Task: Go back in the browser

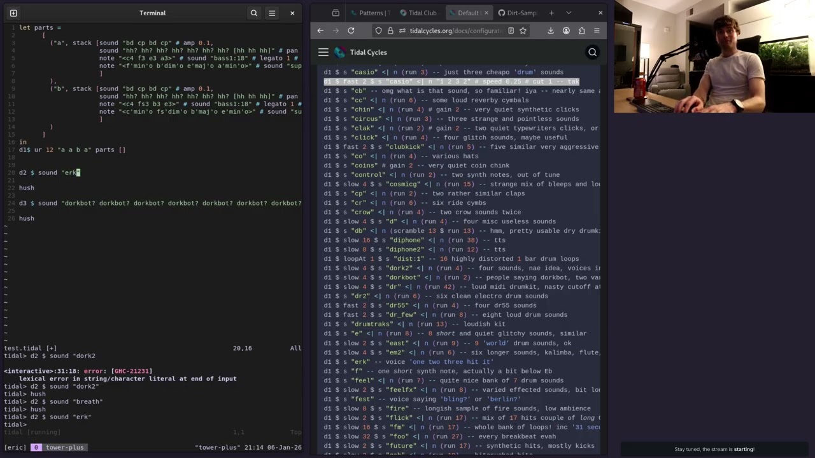Action: tap(320, 31)
